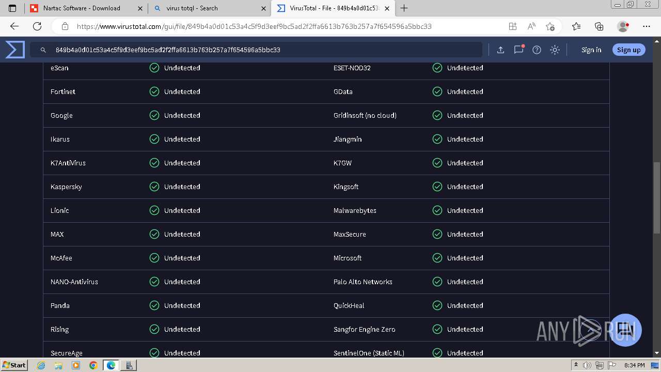Click the page vertical scrollbar thumb
661x372 pixels.
(657, 197)
